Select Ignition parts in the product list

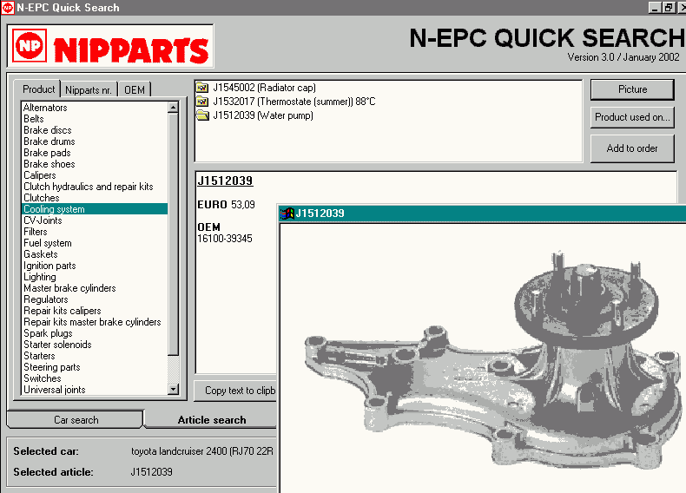pos(95,266)
